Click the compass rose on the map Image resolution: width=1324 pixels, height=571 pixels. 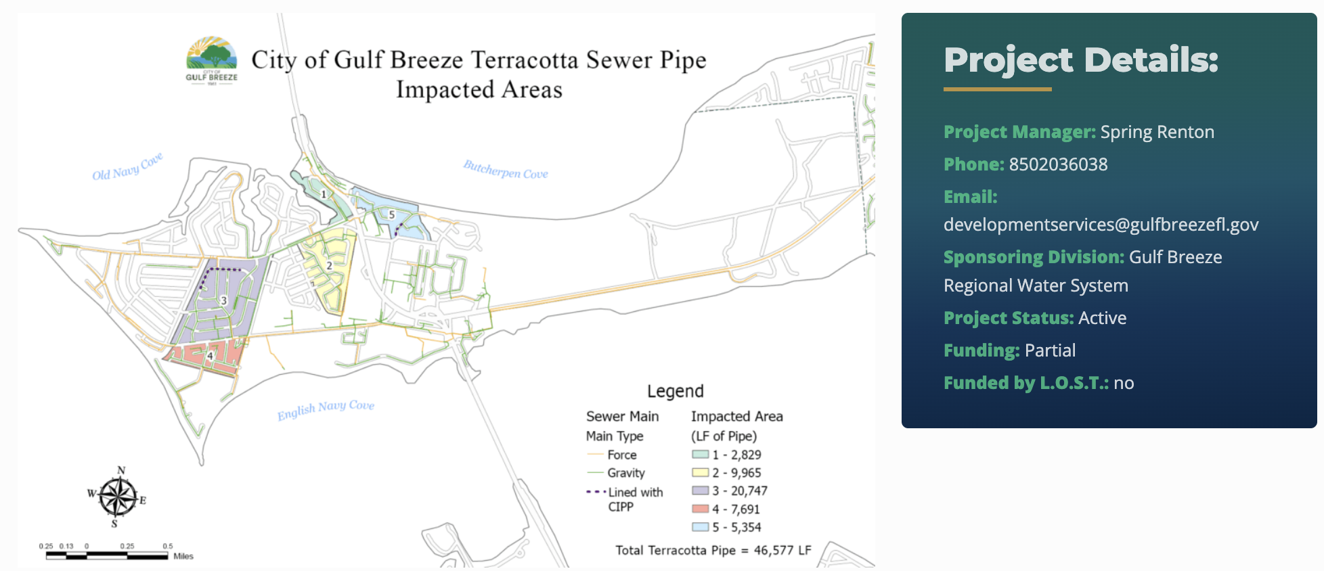click(x=118, y=497)
